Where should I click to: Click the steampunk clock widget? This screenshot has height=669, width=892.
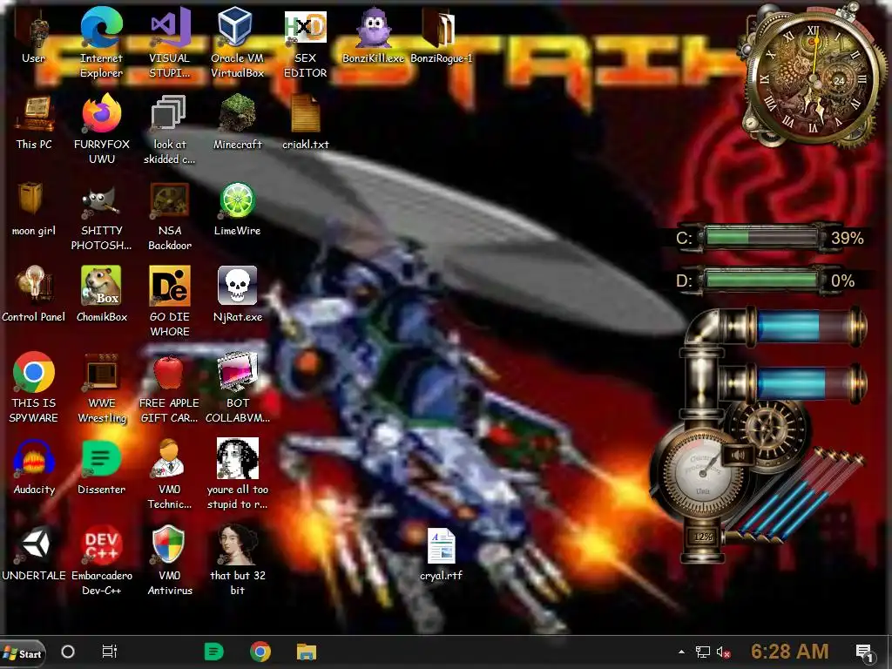point(813,78)
